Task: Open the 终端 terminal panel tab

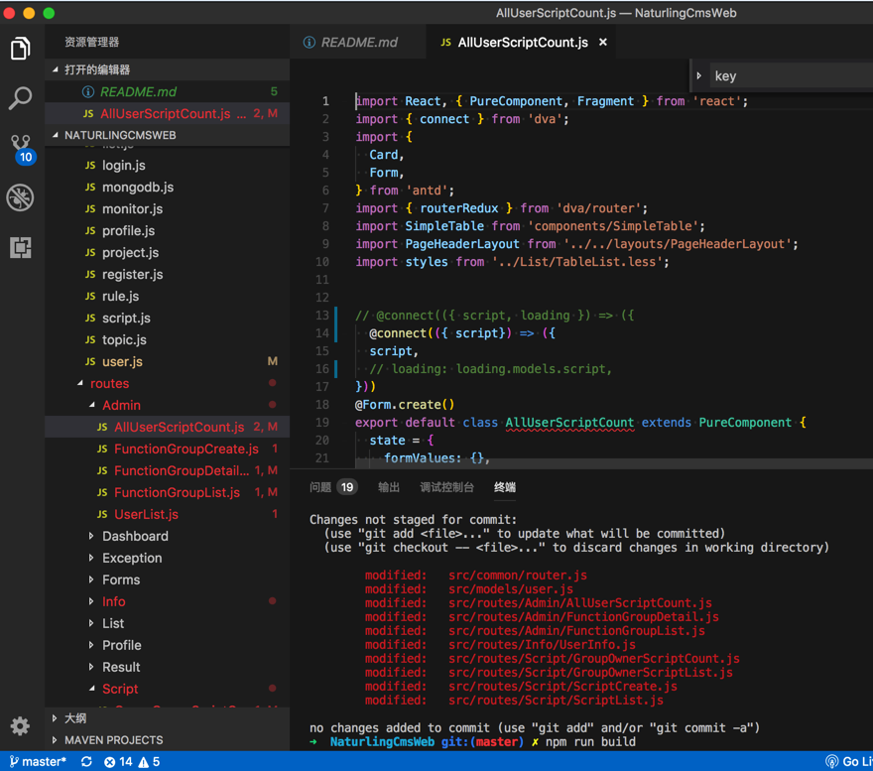Action: 504,487
